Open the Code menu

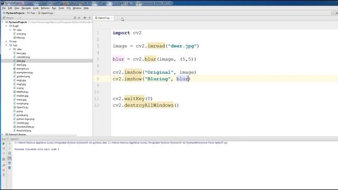click(x=36, y=8)
